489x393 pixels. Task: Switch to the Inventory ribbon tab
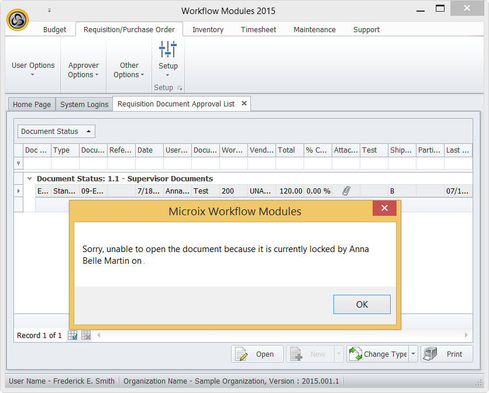click(208, 29)
